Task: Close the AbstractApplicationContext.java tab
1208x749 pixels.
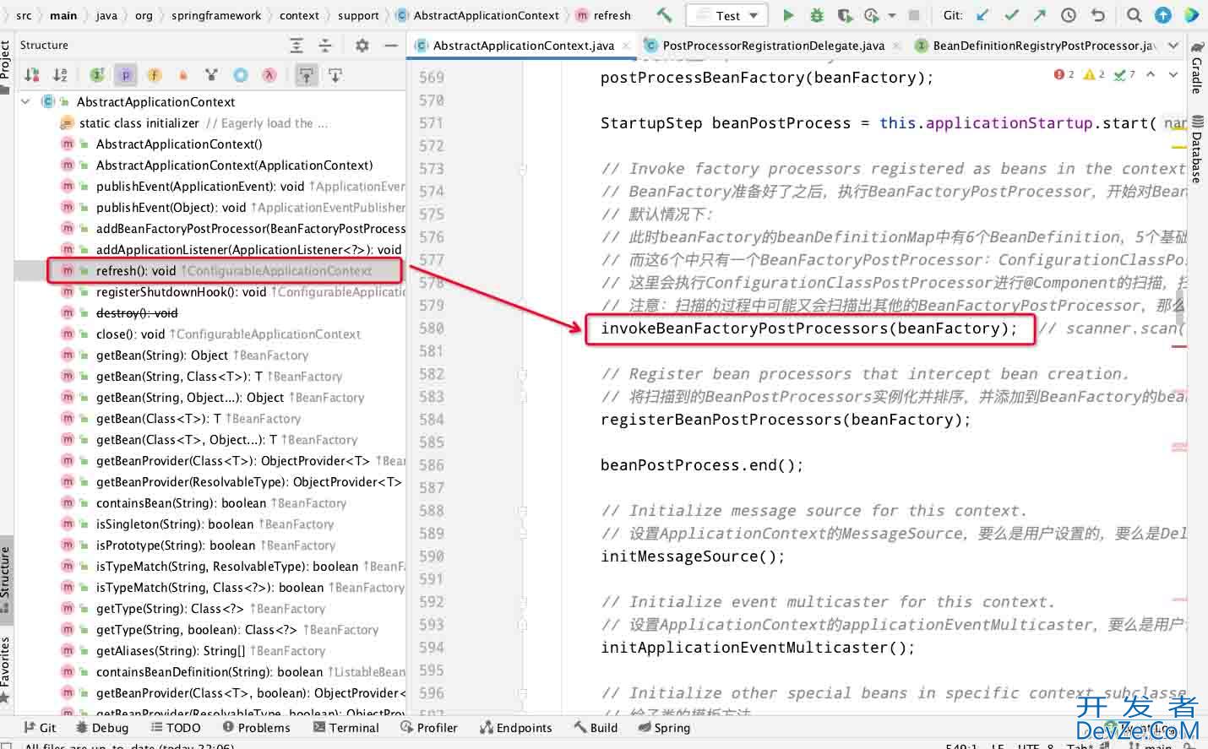Action: coord(626,46)
